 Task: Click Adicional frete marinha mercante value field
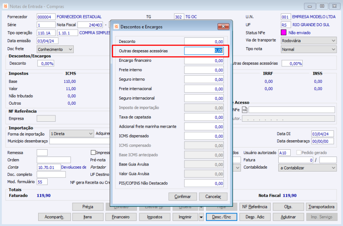pyautogui.click(x=204, y=127)
